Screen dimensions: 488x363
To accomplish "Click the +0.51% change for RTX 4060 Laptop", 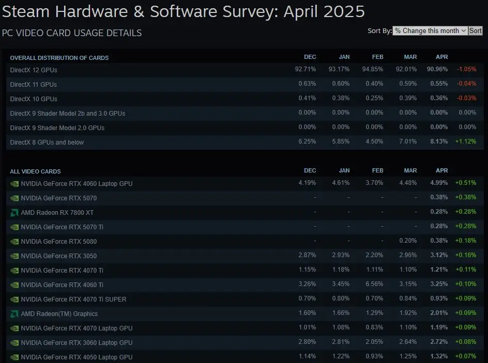I will coord(466,183).
